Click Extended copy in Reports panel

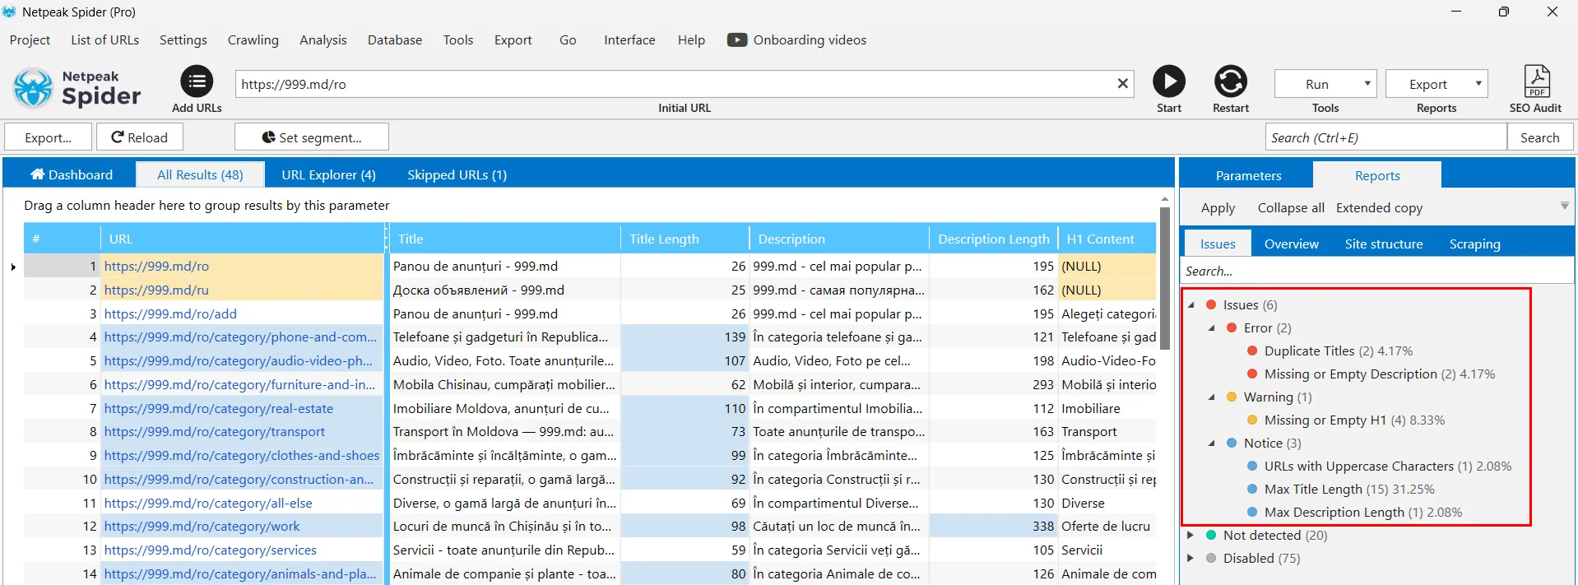(x=1379, y=207)
